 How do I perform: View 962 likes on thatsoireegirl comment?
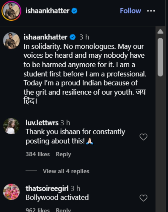tap(38, 210)
